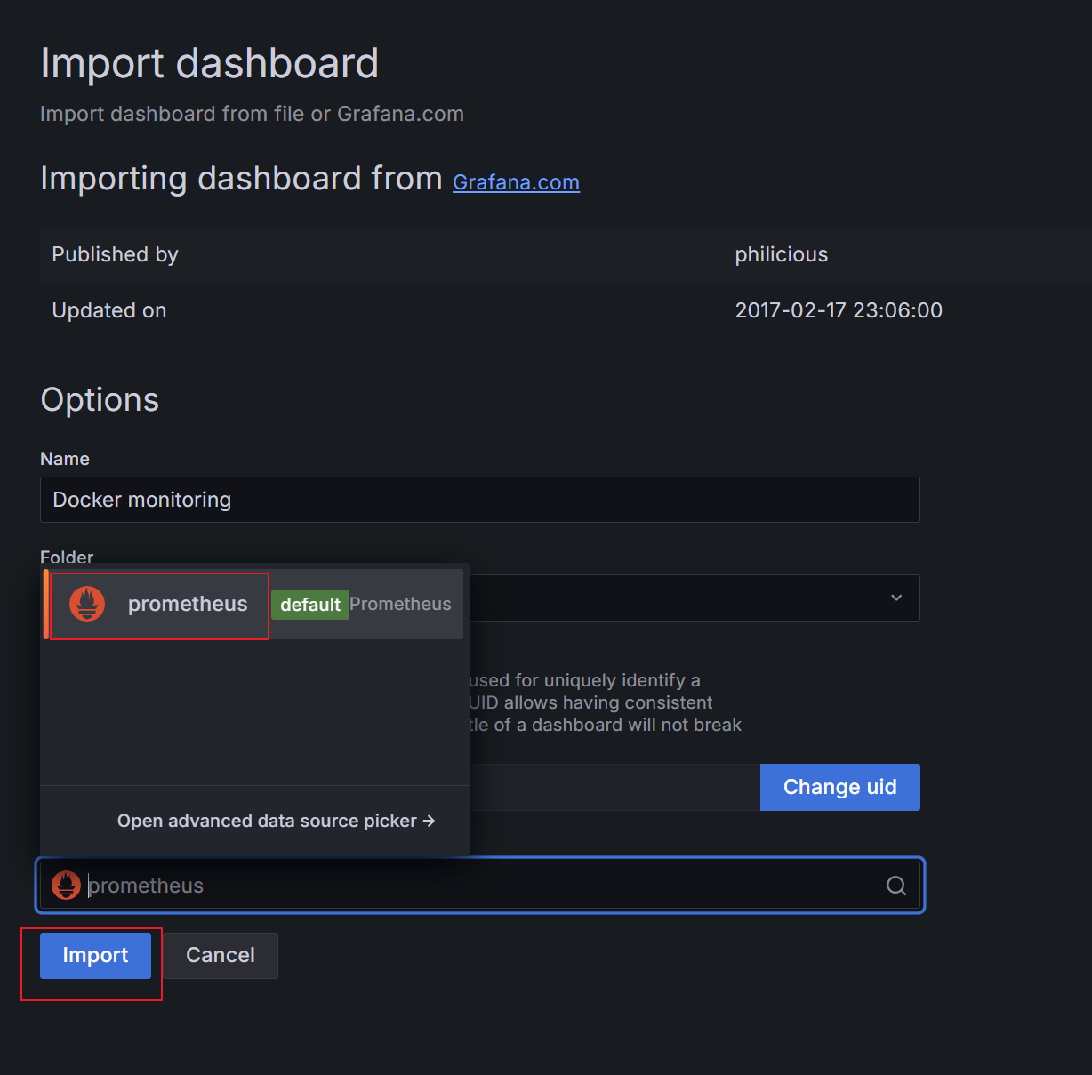Click the Cancel button
Image resolution: width=1092 pixels, height=1075 pixels.
coord(221,955)
